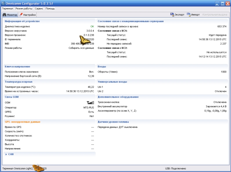Screen dimensions: 231x172
Task: Click the Omnicomm Configurator title bar icon
Action: pyautogui.click(x=3, y=3)
